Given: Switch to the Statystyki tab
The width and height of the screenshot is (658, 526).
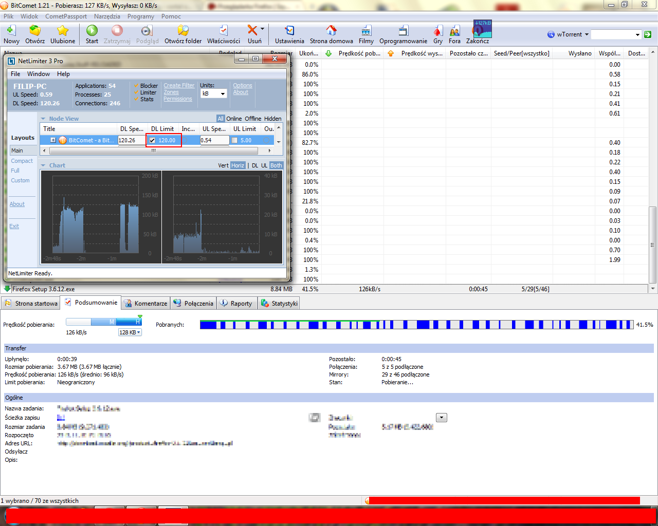Looking at the screenshot, I should pos(279,303).
